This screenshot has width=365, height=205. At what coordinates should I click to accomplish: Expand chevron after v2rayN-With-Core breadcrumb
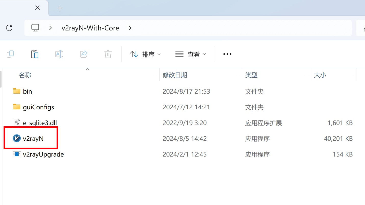pos(130,28)
